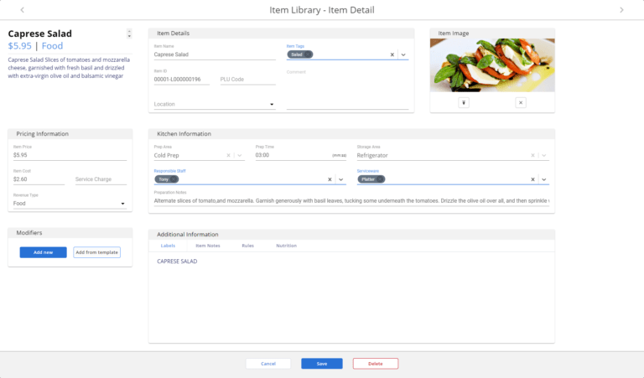Viewport: 644px width, 378px height.
Task: Open the Revenue Type dropdown
Action: tap(70, 204)
